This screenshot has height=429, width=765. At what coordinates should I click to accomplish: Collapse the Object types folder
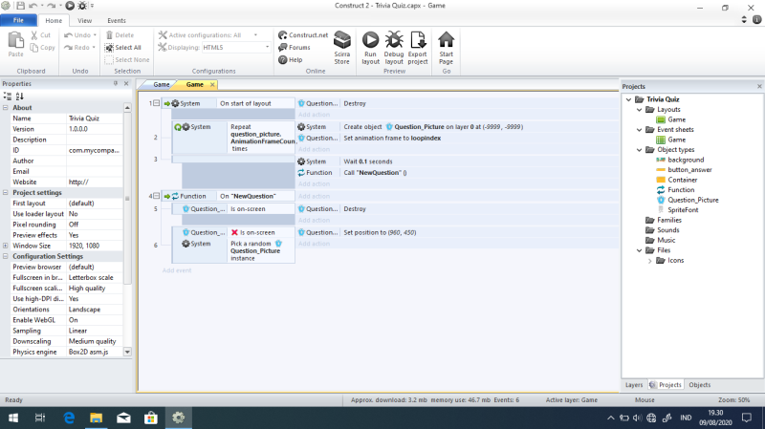[x=640, y=150]
